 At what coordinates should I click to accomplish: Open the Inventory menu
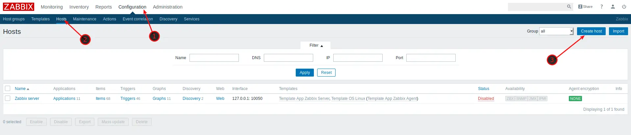pos(79,7)
